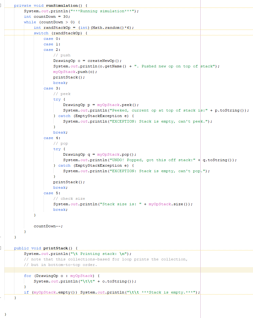Click the for keyword

[x=28, y=276]
